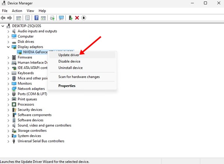This screenshot has width=224, height=164.
Task: Choose Uninstall device in the context menu
Action: pos(70,68)
